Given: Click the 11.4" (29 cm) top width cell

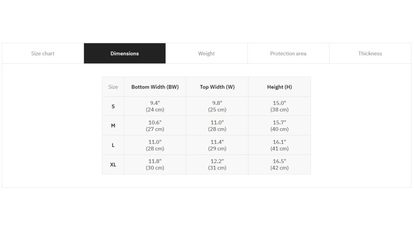Looking at the screenshot, I should 217,145.
